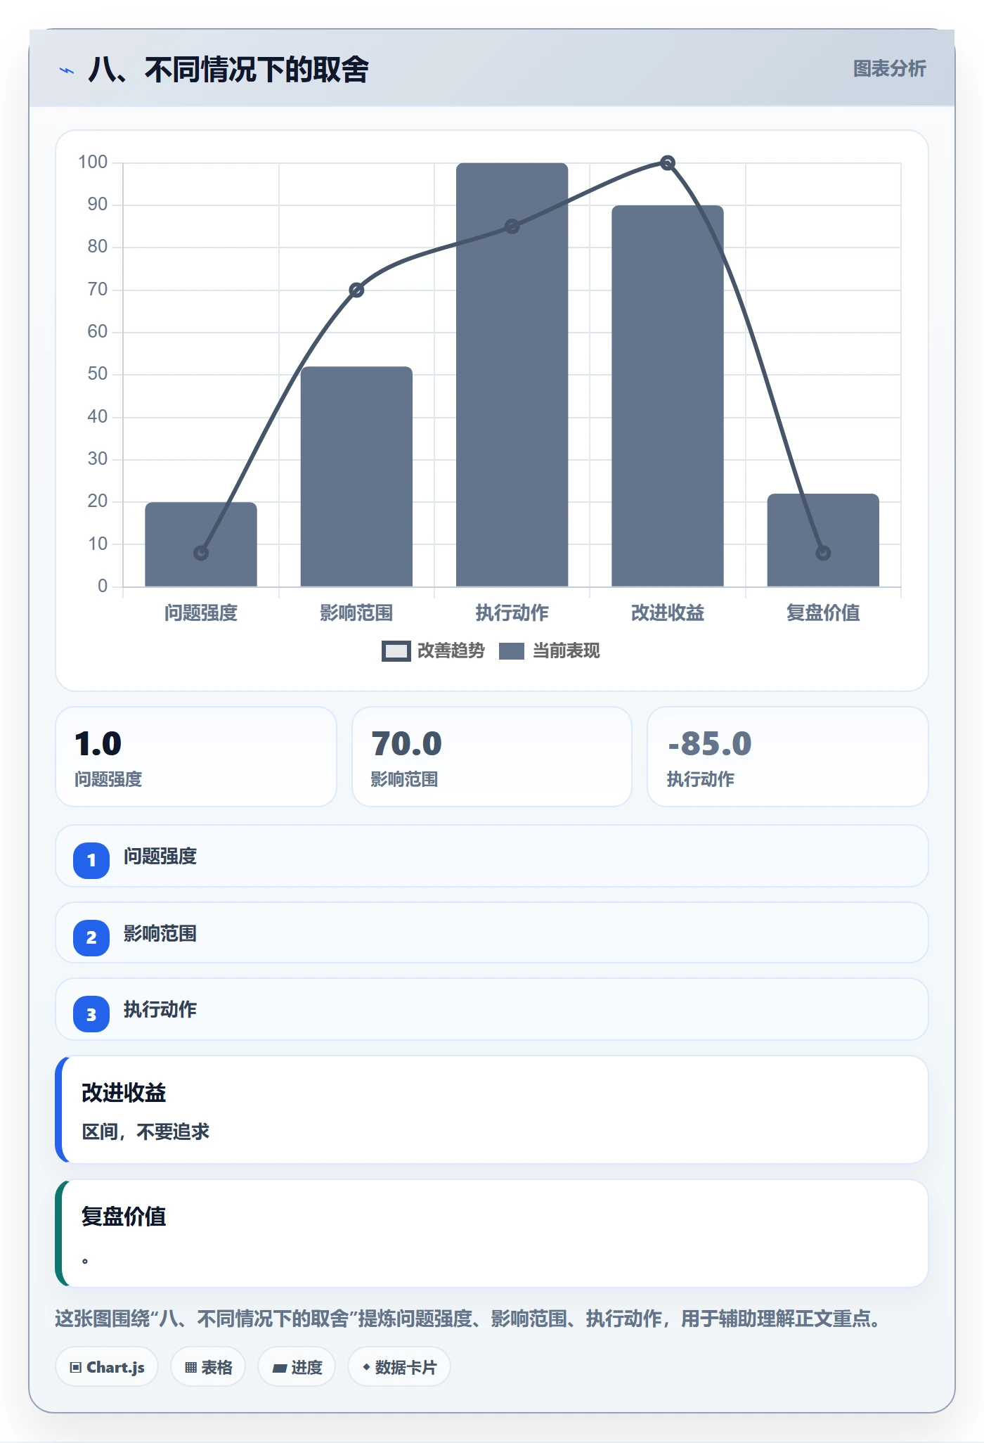Click the 表格 tag chip
The image size is (984, 1443).
click(x=208, y=1367)
